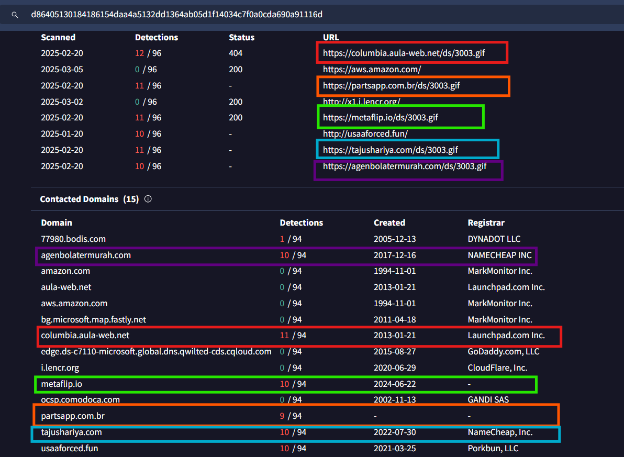Click the 2020-06-29 created date
The width and height of the screenshot is (624, 457).
pos(395,368)
